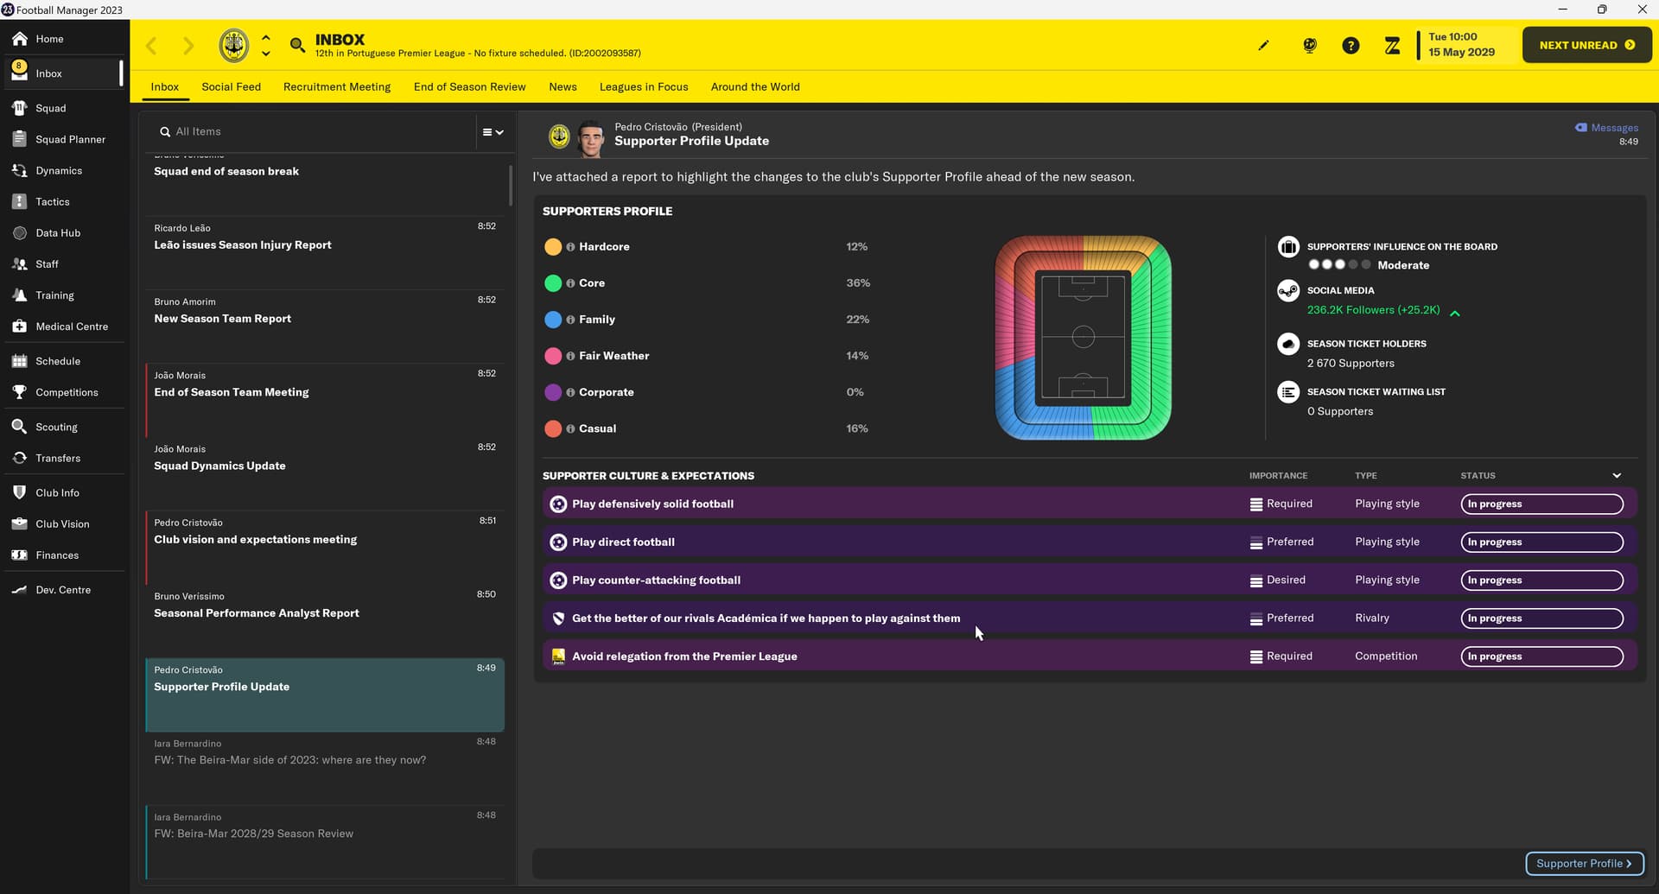
Task: Open the End of Season Review tab
Action: click(469, 86)
